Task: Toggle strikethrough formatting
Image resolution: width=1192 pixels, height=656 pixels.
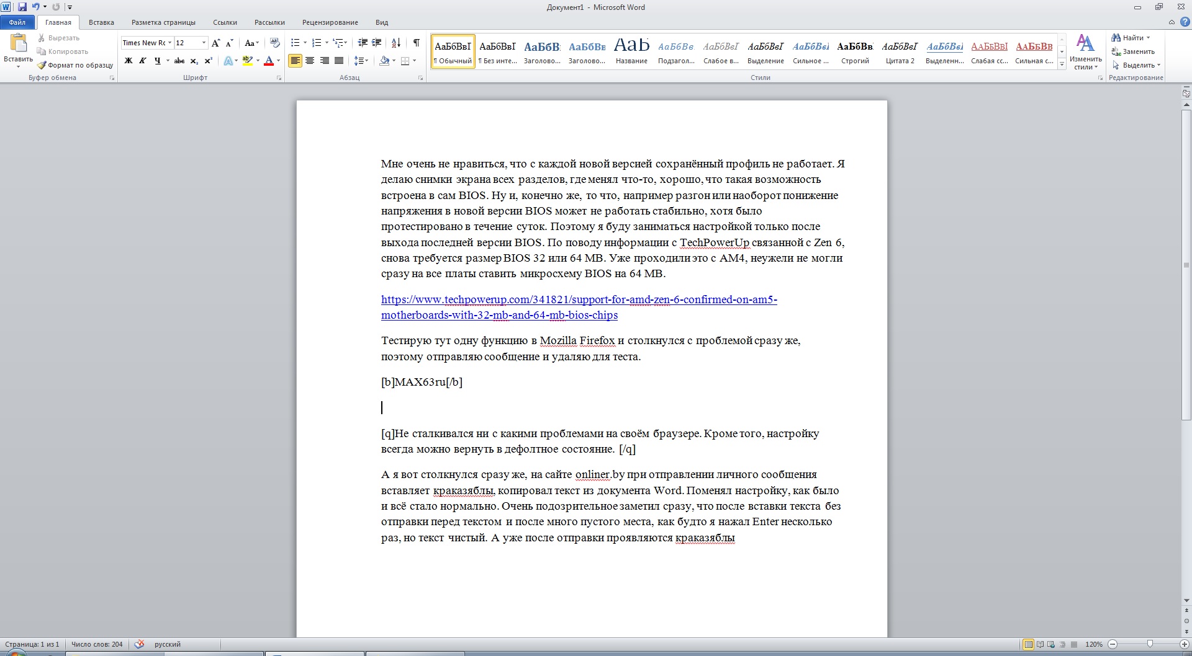Action: click(x=179, y=61)
